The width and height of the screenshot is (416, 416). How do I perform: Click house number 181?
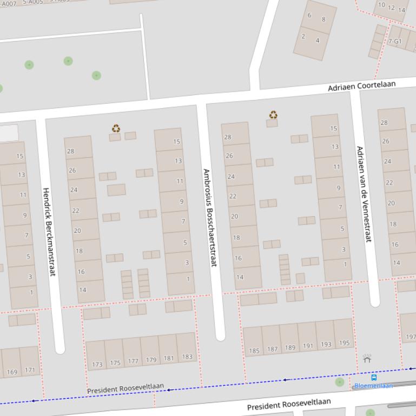(x=169, y=358)
